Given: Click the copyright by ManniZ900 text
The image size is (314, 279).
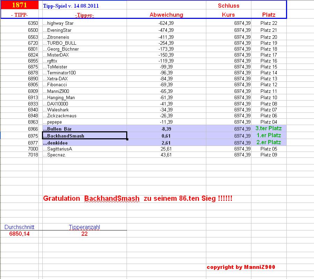Looking at the screenshot, I should pyautogui.click(x=241, y=267).
